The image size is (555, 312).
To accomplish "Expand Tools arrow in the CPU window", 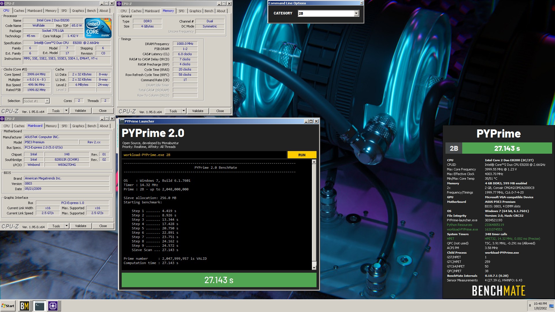I will pos(66,111).
